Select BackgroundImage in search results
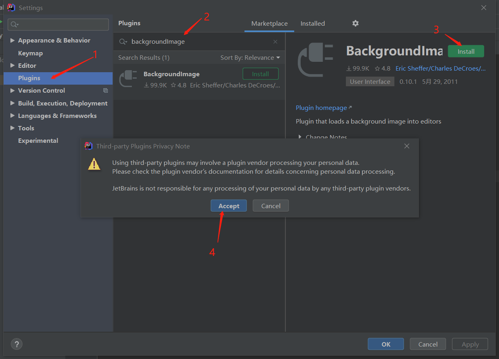 click(199, 82)
